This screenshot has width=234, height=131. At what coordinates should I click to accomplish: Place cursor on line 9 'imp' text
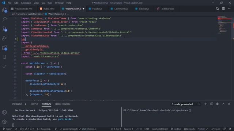pyautogui.click(x=23, y=39)
